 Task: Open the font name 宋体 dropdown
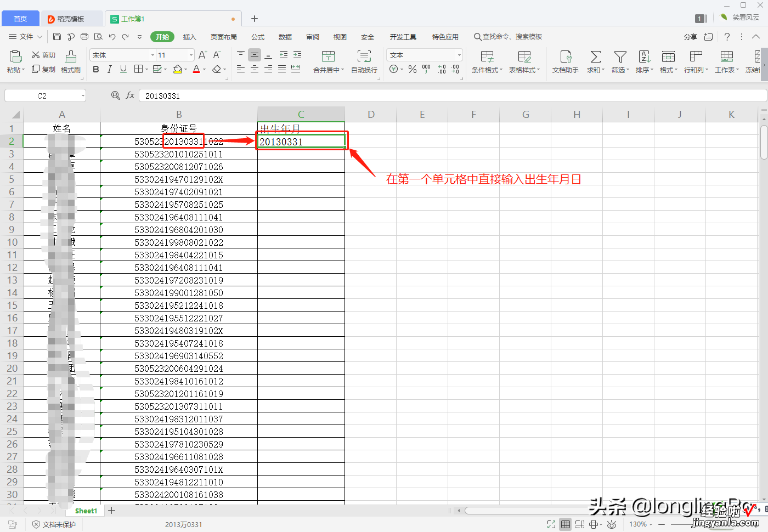[153, 55]
